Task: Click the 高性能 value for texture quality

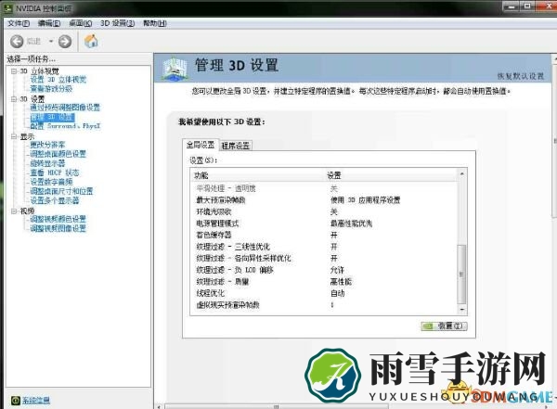Action: [x=341, y=282]
